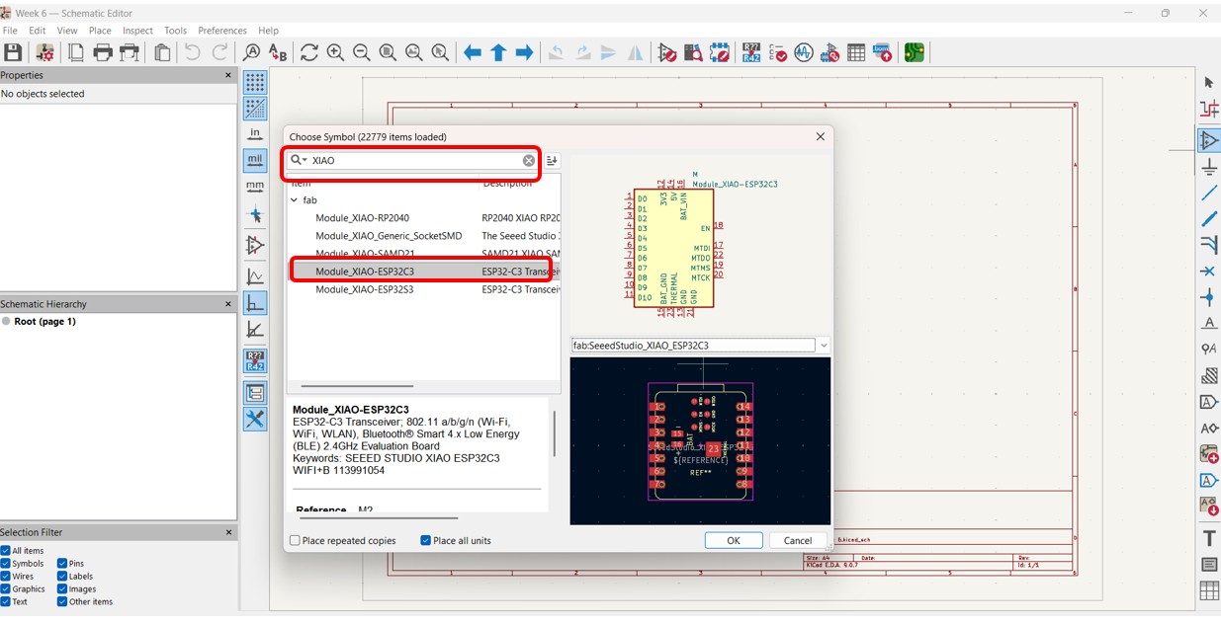
Task: Navigate forward with blue right arrow
Action: (525, 52)
